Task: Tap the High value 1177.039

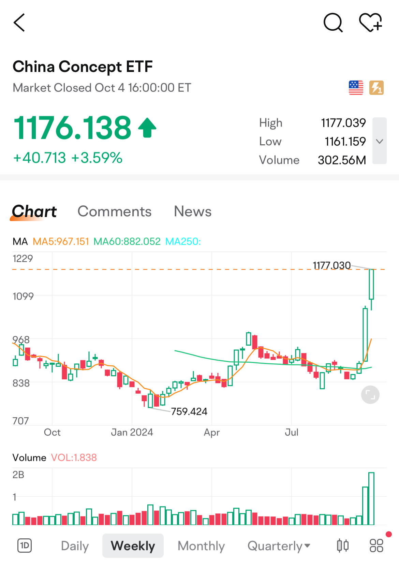Action: [343, 123]
